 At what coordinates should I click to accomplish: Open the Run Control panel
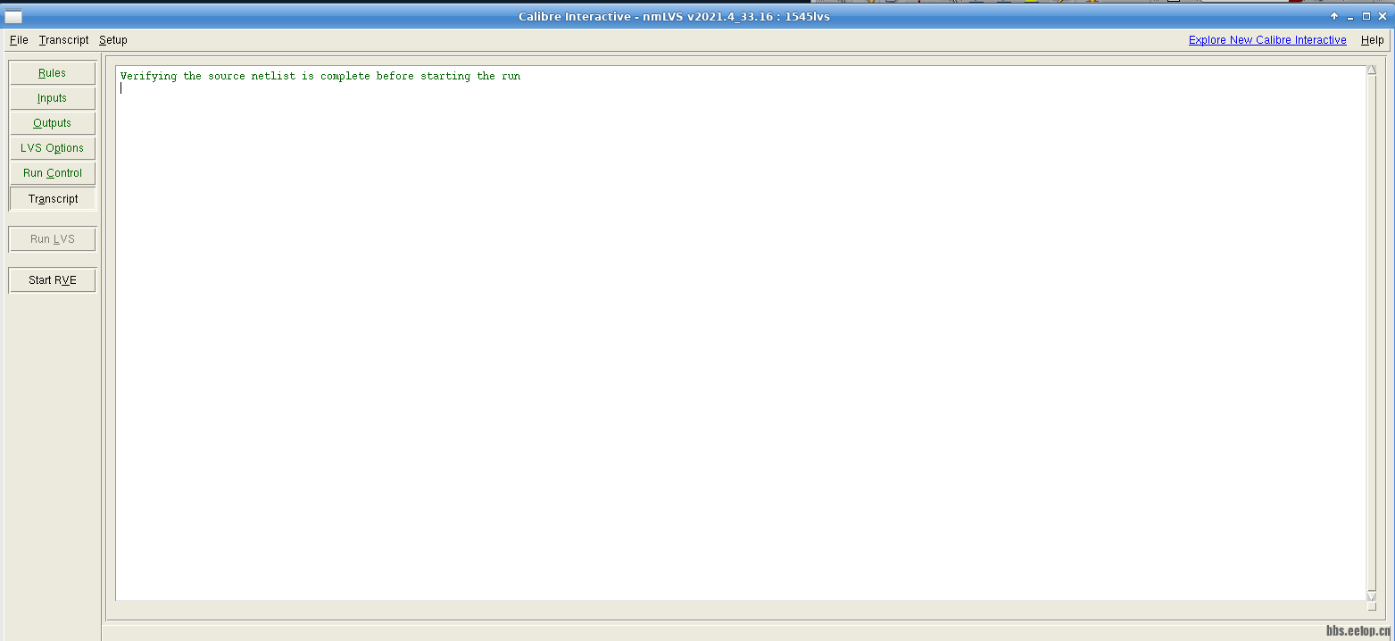coord(53,173)
